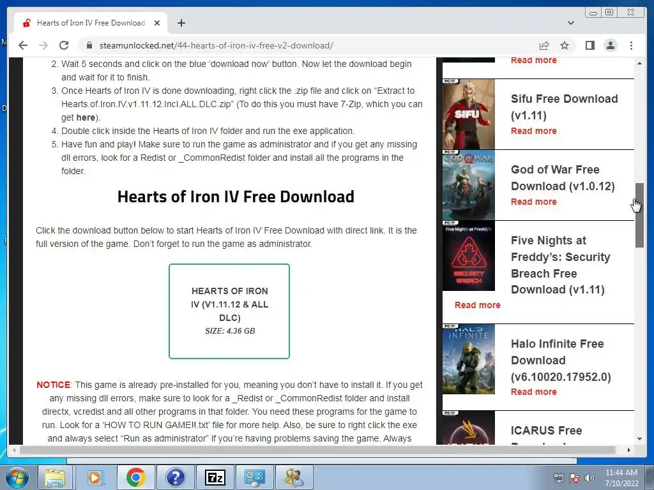
Task: Click the address bar URL
Action: point(216,45)
